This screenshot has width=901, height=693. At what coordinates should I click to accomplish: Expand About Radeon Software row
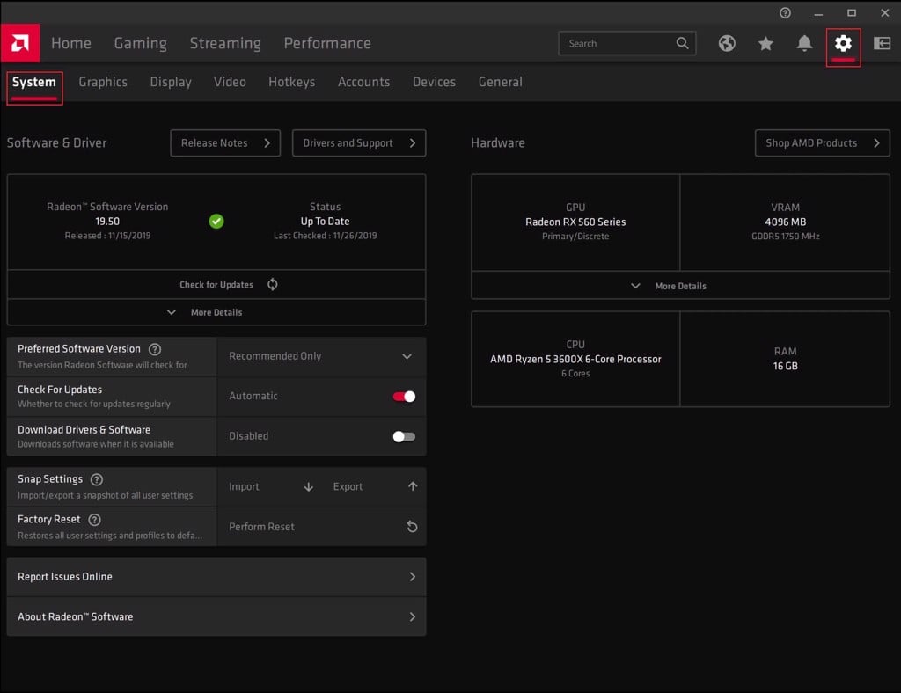pos(216,616)
